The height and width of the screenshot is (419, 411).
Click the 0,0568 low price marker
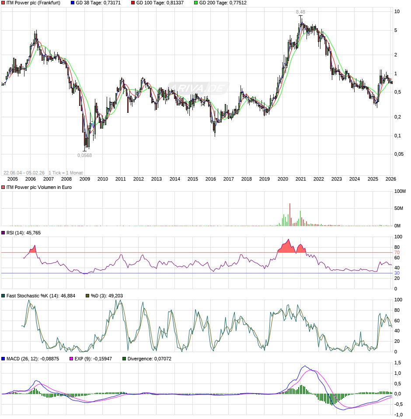pyautogui.click(x=85, y=155)
